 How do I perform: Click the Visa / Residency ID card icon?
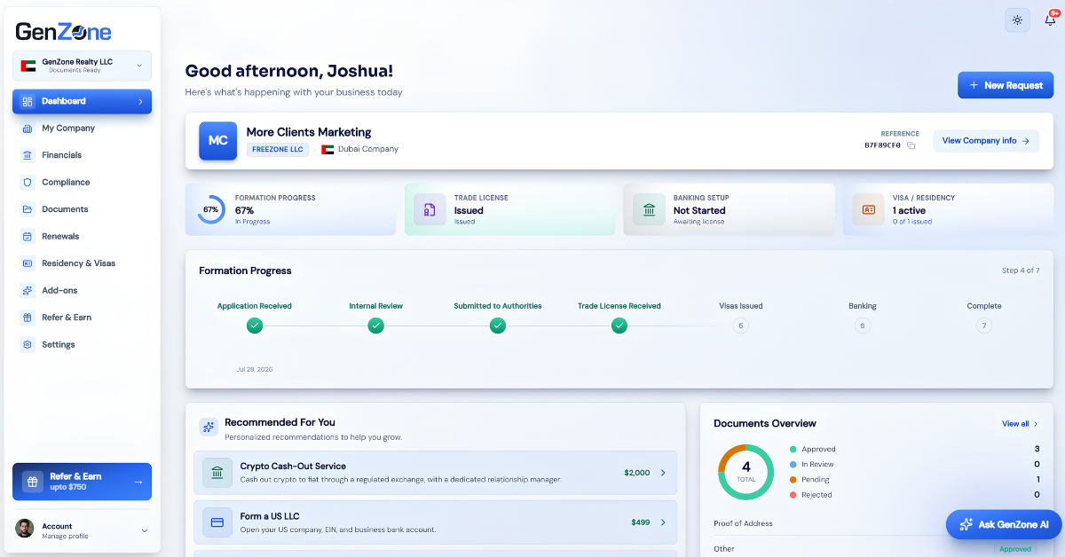(x=868, y=210)
